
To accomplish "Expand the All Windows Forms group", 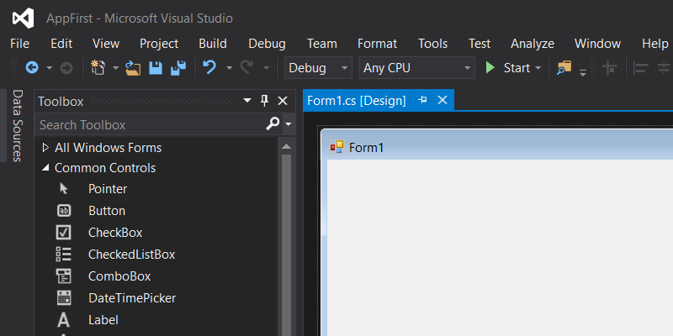I will (x=45, y=148).
